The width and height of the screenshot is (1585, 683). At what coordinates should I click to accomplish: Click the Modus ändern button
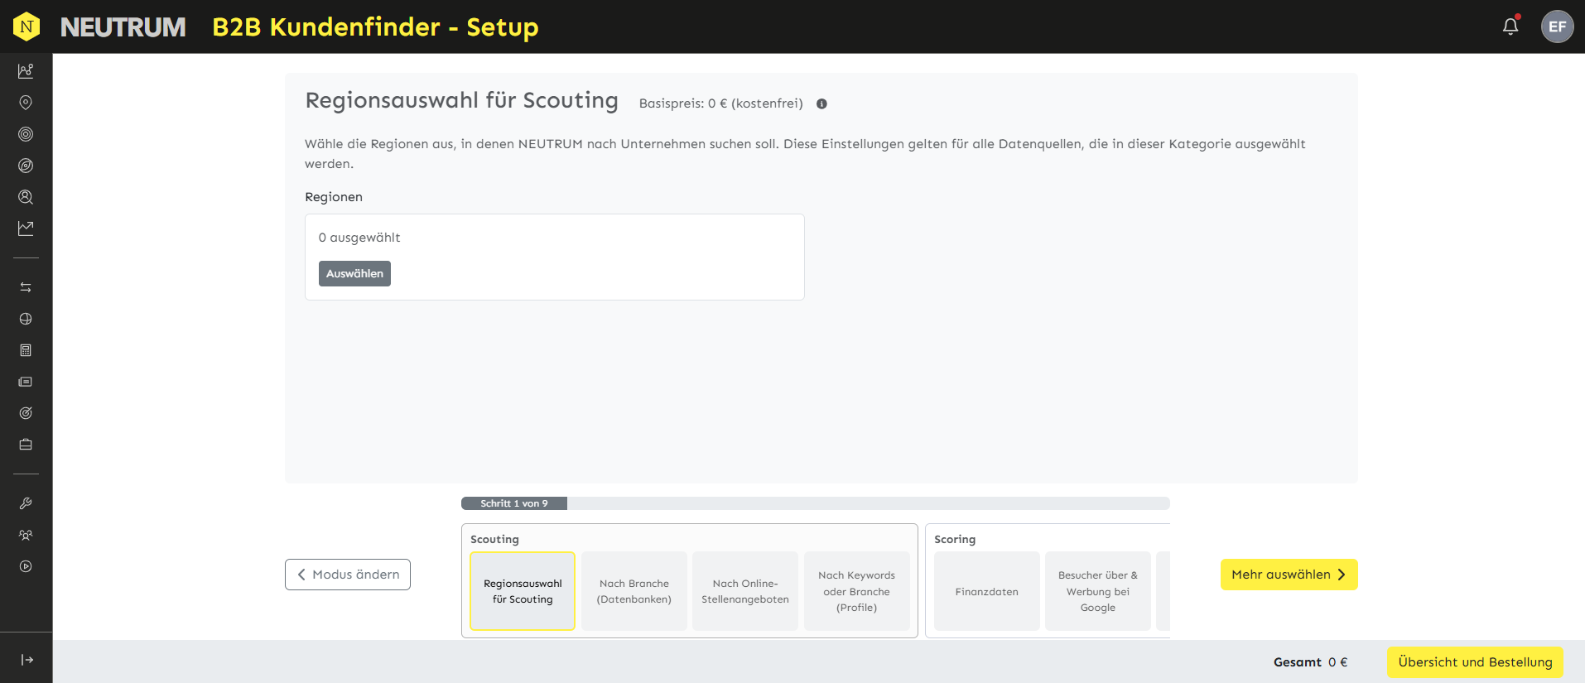pyautogui.click(x=348, y=575)
